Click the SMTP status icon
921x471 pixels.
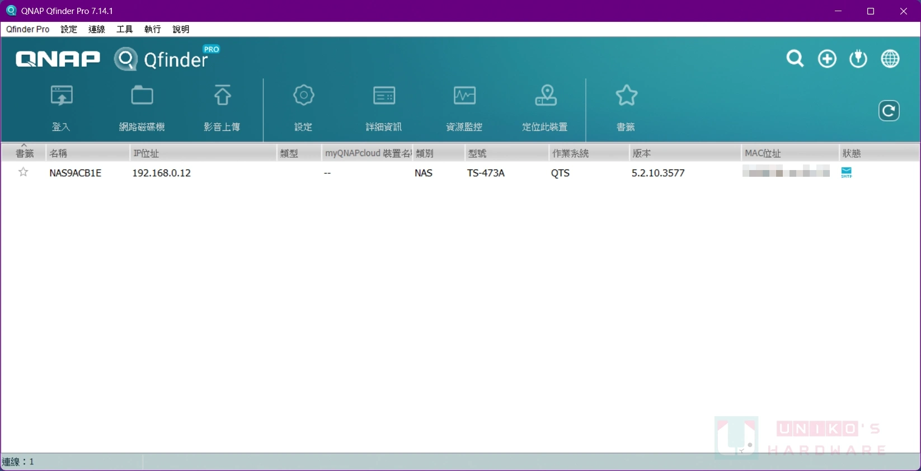pyautogui.click(x=847, y=173)
